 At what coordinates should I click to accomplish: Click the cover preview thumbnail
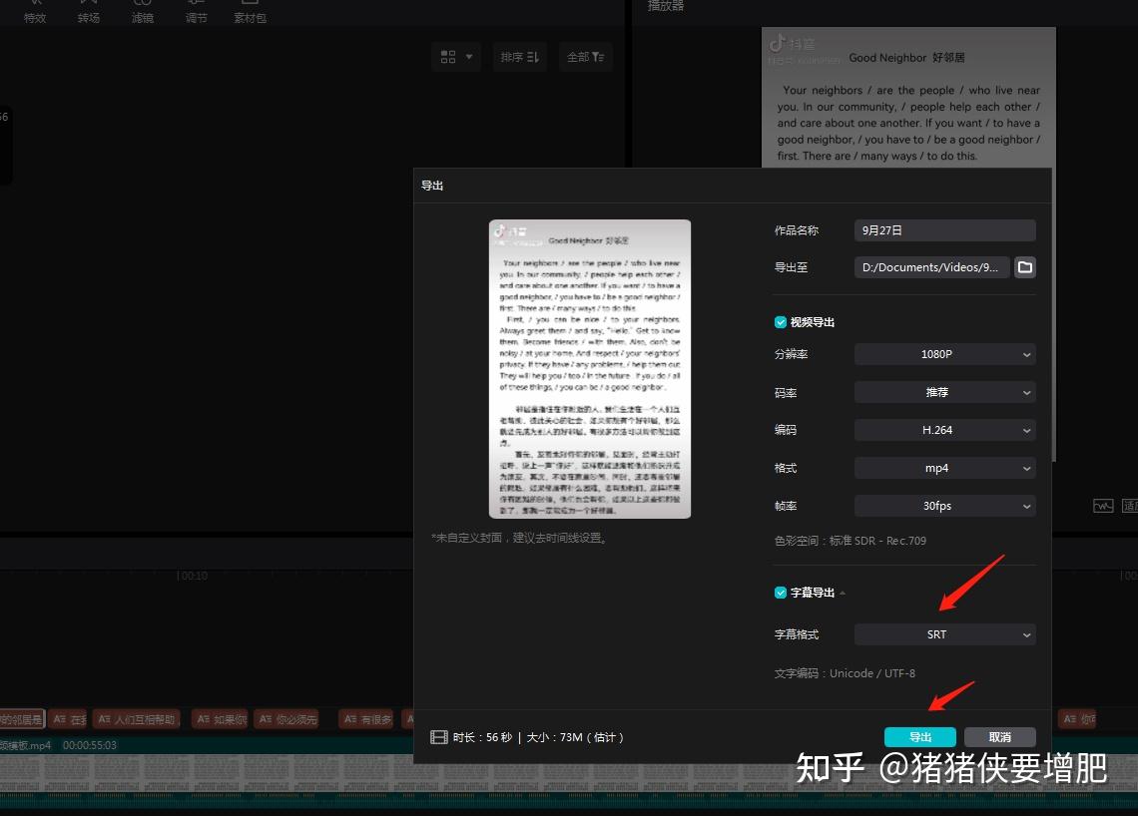589,368
